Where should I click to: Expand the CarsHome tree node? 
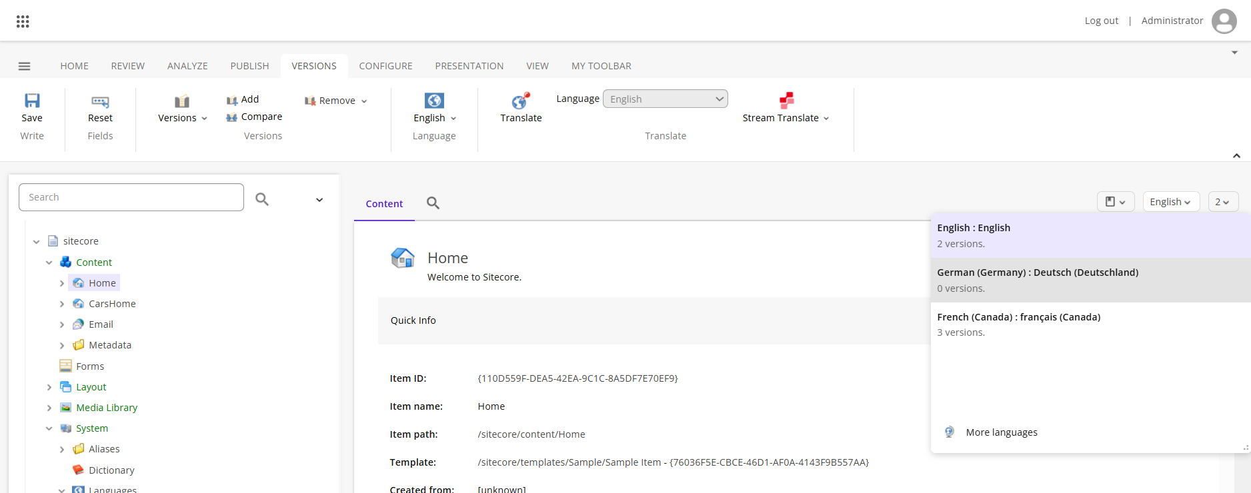(62, 304)
